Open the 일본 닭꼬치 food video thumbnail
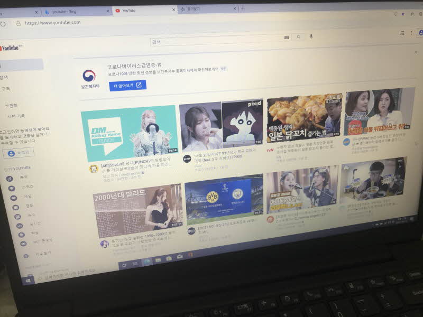The image size is (423, 317). [305, 117]
